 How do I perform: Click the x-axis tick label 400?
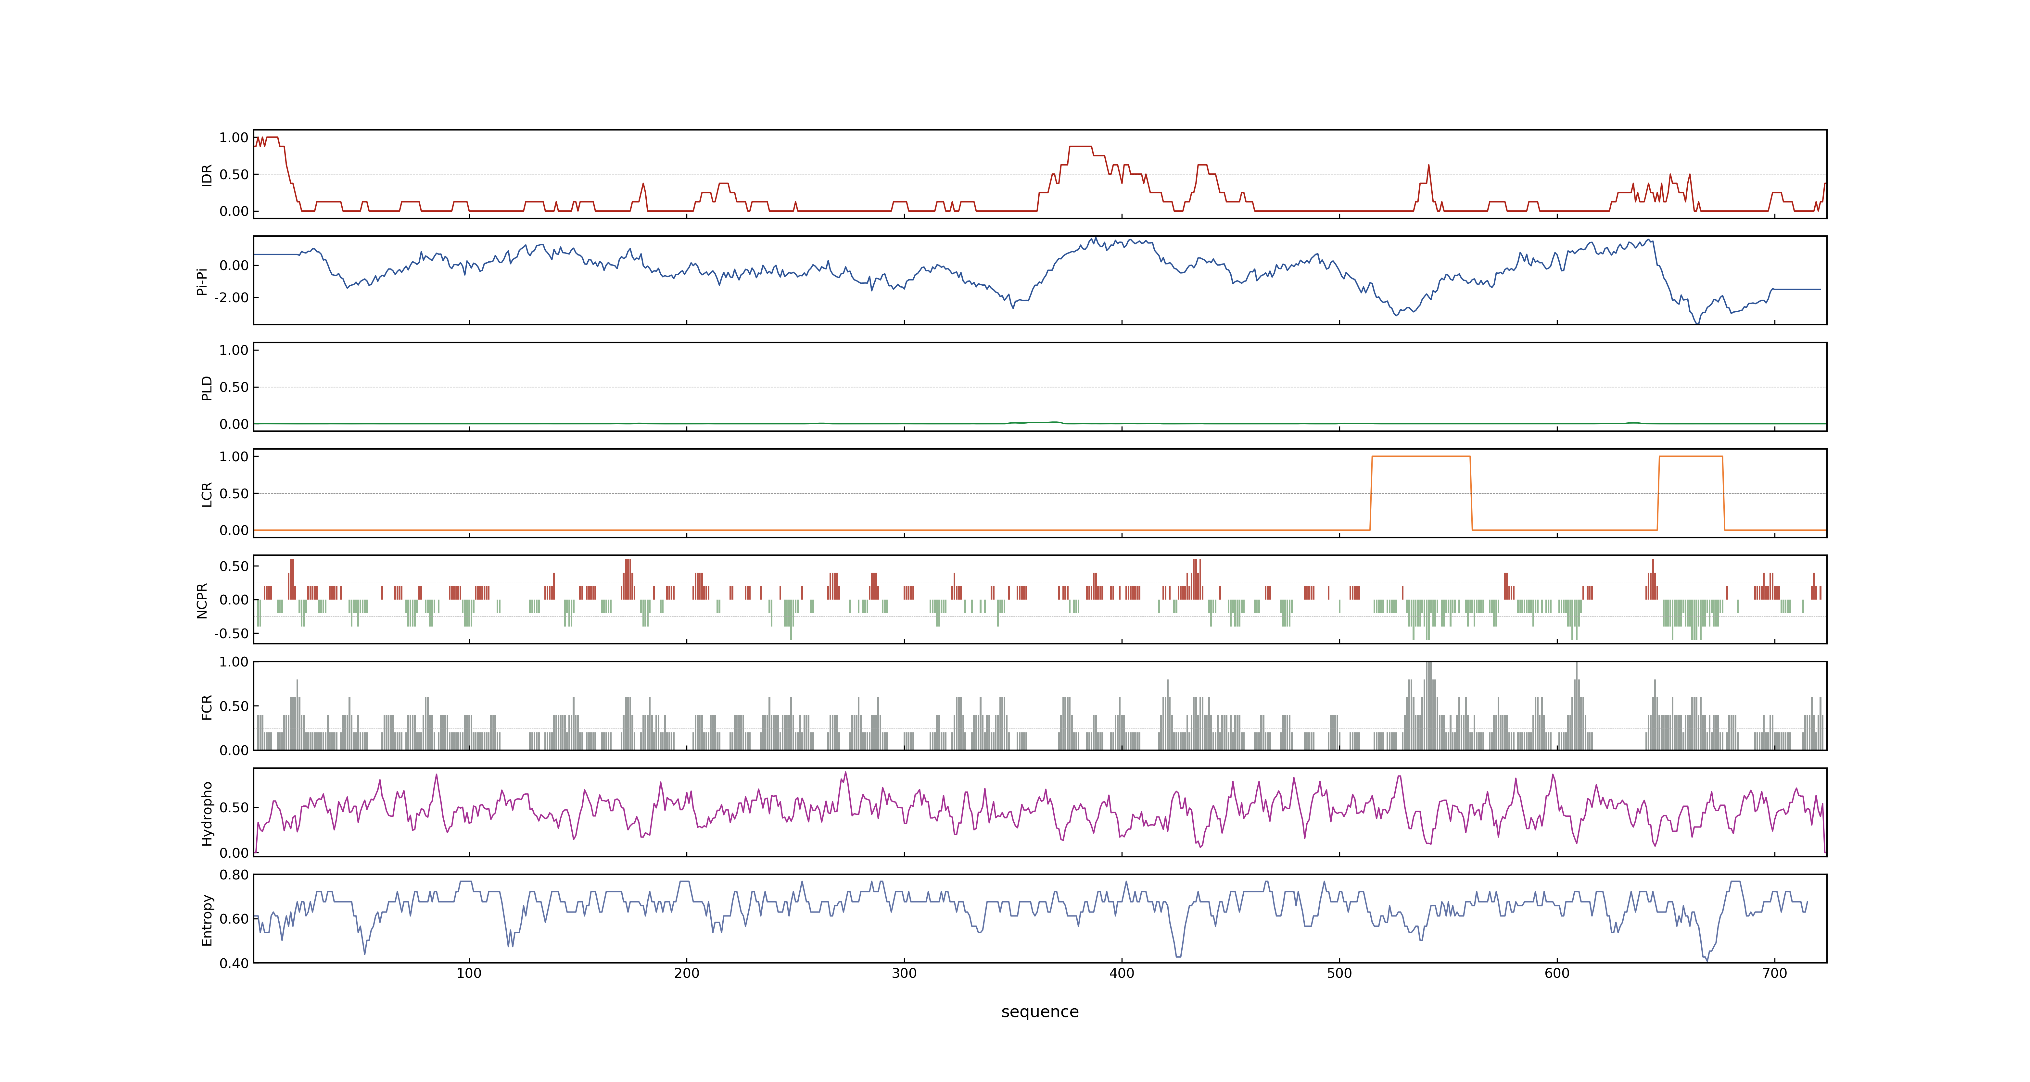click(x=1122, y=973)
